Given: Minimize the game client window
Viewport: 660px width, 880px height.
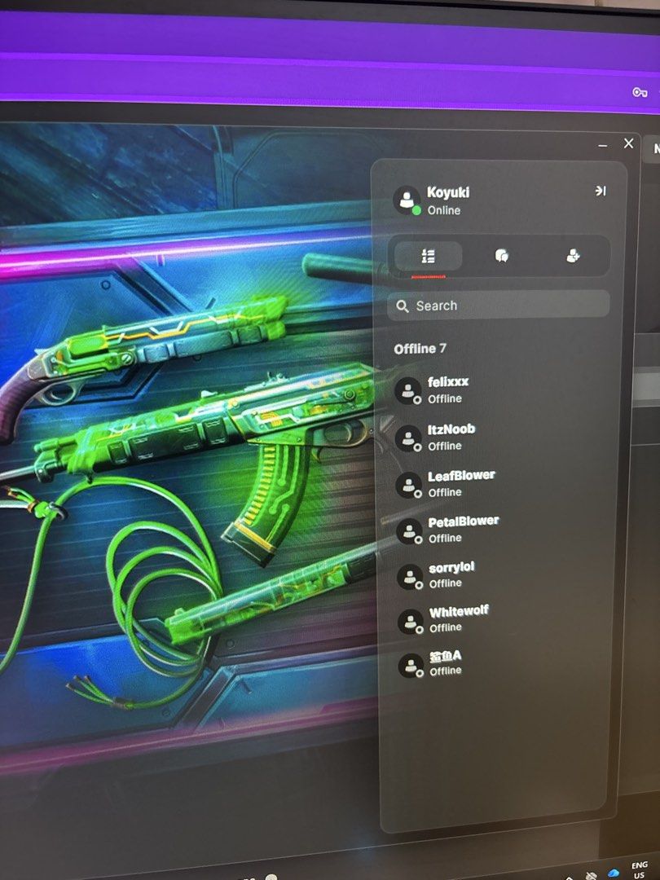Looking at the screenshot, I should (x=603, y=146).
